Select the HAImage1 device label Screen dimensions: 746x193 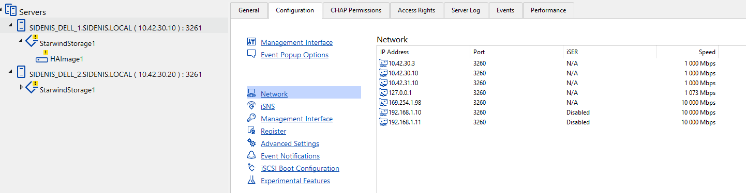[67, 59]
